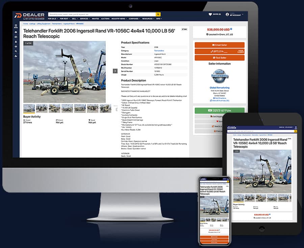Click the main telehandler photo on the phone
The width and height of the screenshot is (304, 248).
214,207
